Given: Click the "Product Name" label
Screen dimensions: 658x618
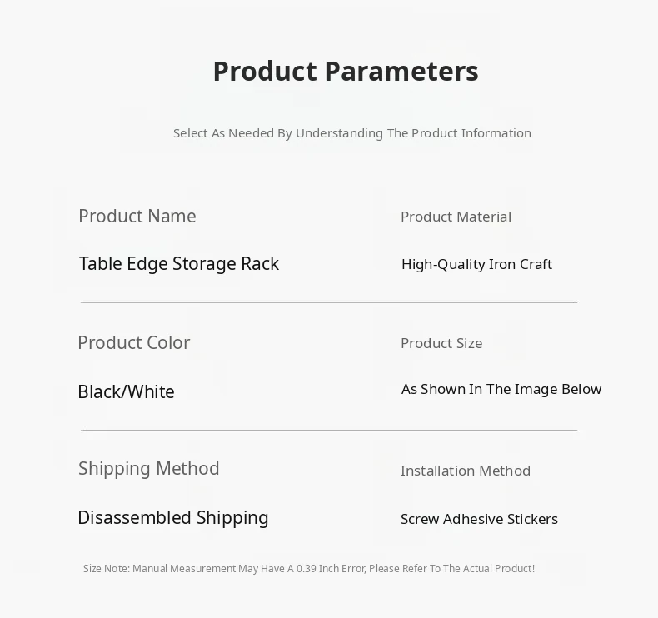Looking at the screenshot, I should click(x=137, y=217).
